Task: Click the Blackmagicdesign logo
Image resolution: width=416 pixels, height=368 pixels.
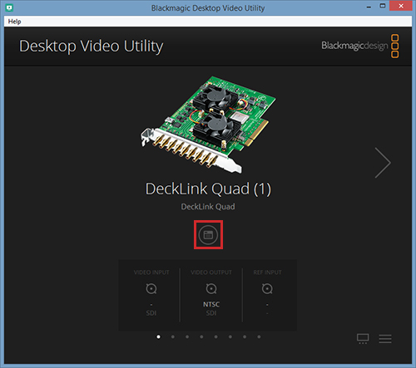Action: [x=360, y=46]
